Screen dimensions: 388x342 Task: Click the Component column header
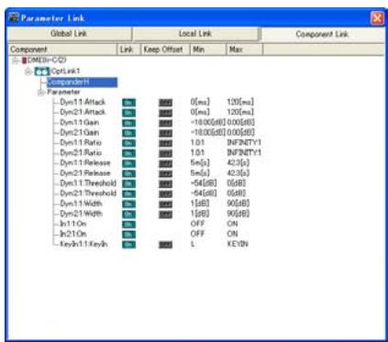(x=62, y=50)
